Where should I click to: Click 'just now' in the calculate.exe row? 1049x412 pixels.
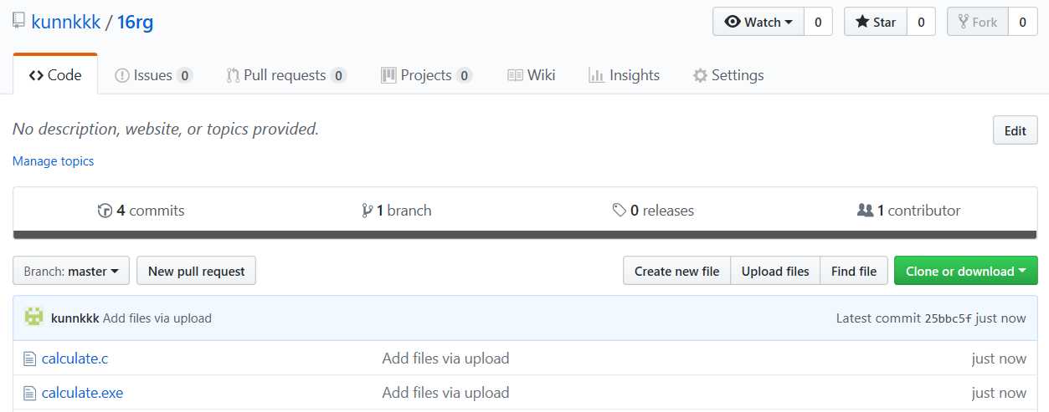click(x=999, y=393)
